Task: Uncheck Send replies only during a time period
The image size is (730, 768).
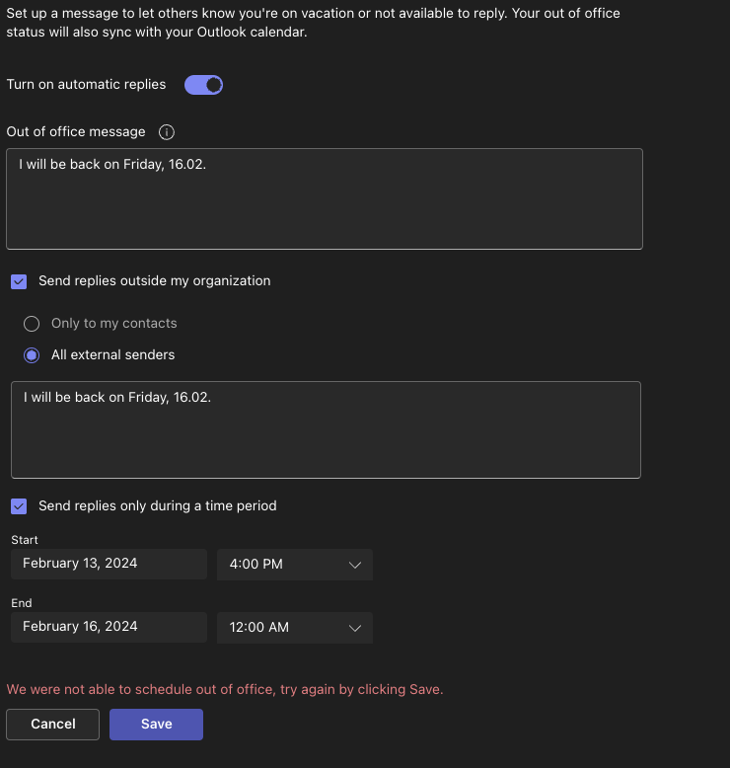Action: [19, 506]
